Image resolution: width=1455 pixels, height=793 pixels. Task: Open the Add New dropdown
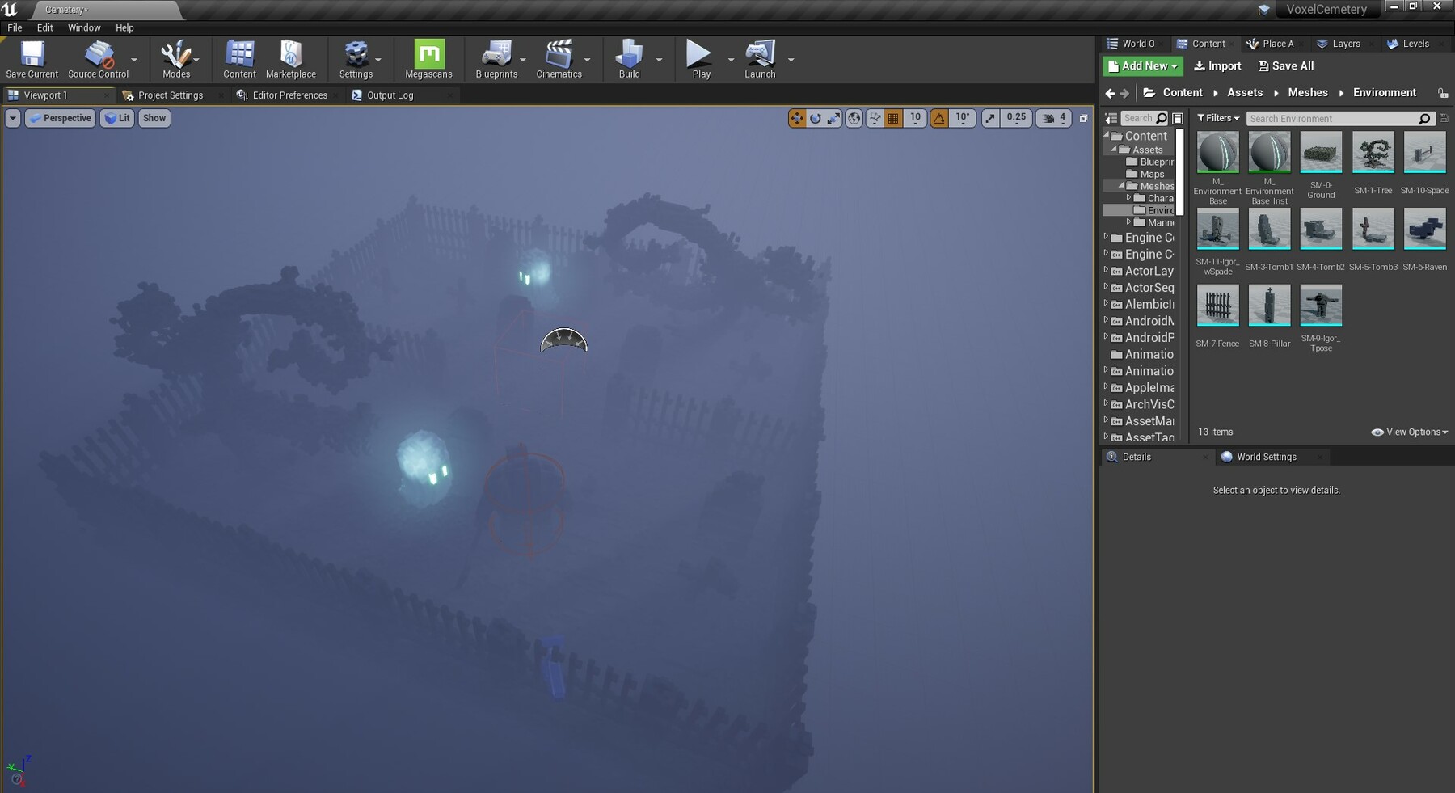pos(1142,65)
